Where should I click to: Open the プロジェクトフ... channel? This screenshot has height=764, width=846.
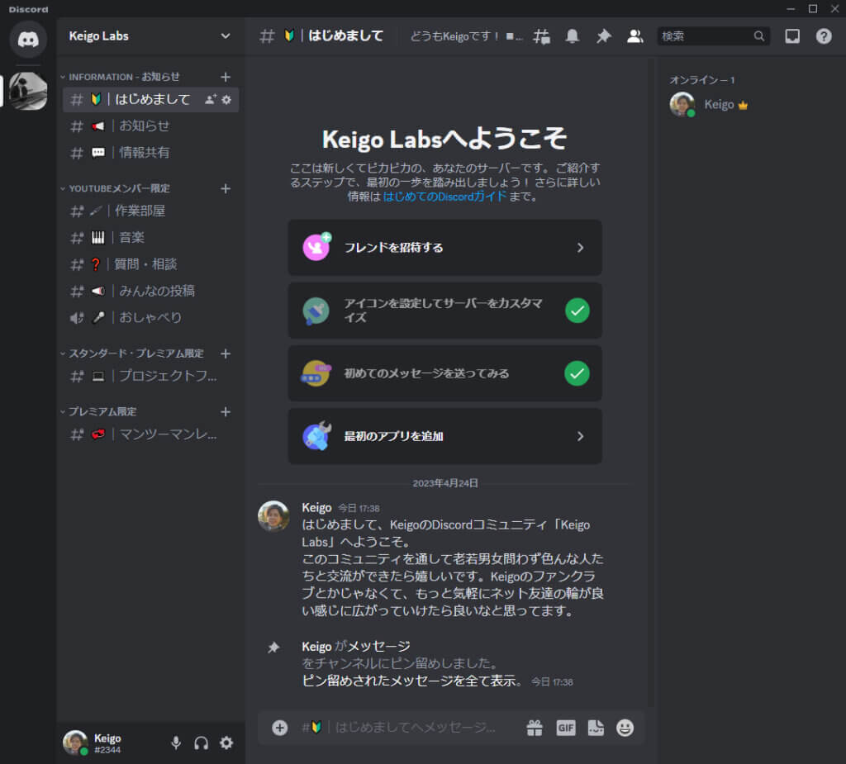pyautogui.click(x=150, y=376)
